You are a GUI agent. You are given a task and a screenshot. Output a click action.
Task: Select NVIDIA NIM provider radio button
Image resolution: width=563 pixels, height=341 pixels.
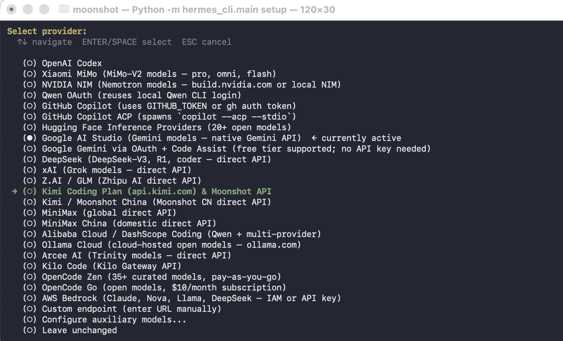pyautogui.click(x=30, y=85)
